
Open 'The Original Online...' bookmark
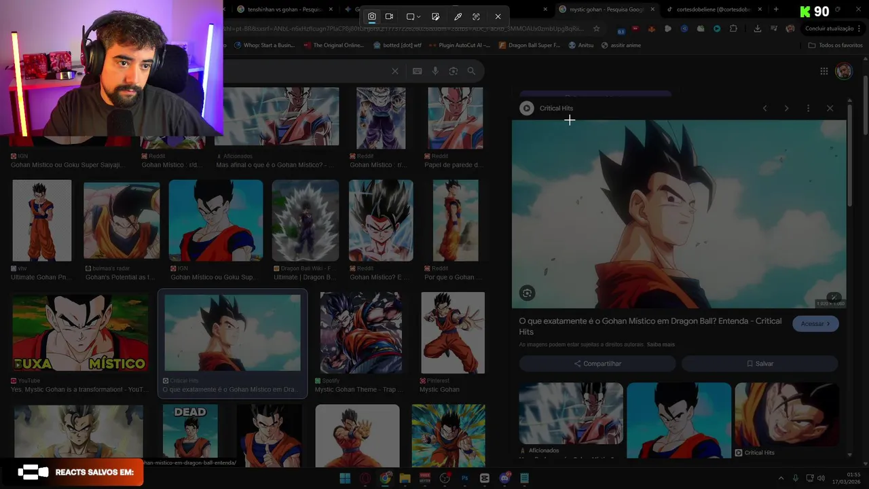tap(334, 46)
